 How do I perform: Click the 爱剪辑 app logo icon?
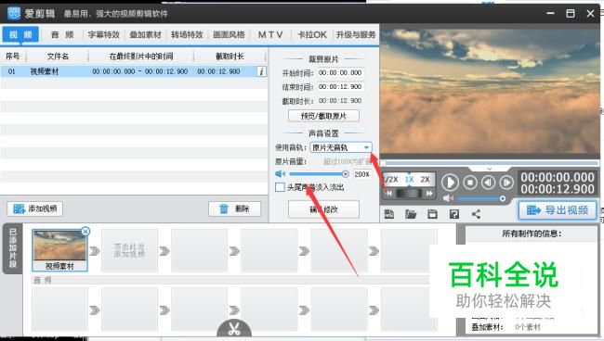[14, 14]
